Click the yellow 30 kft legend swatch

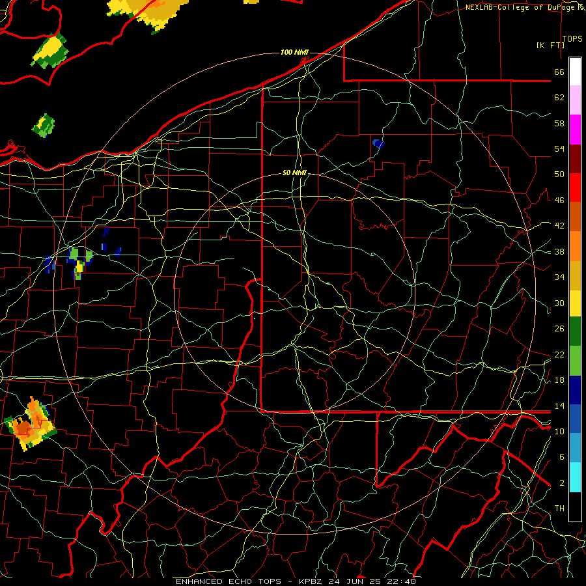point(575,303)
